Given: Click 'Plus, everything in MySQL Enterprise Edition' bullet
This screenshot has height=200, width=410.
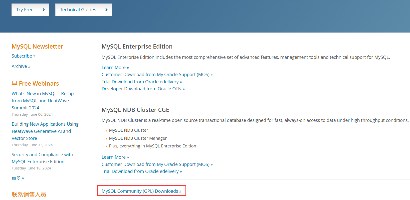Looking at the screenshot, I should coord(153,146).
